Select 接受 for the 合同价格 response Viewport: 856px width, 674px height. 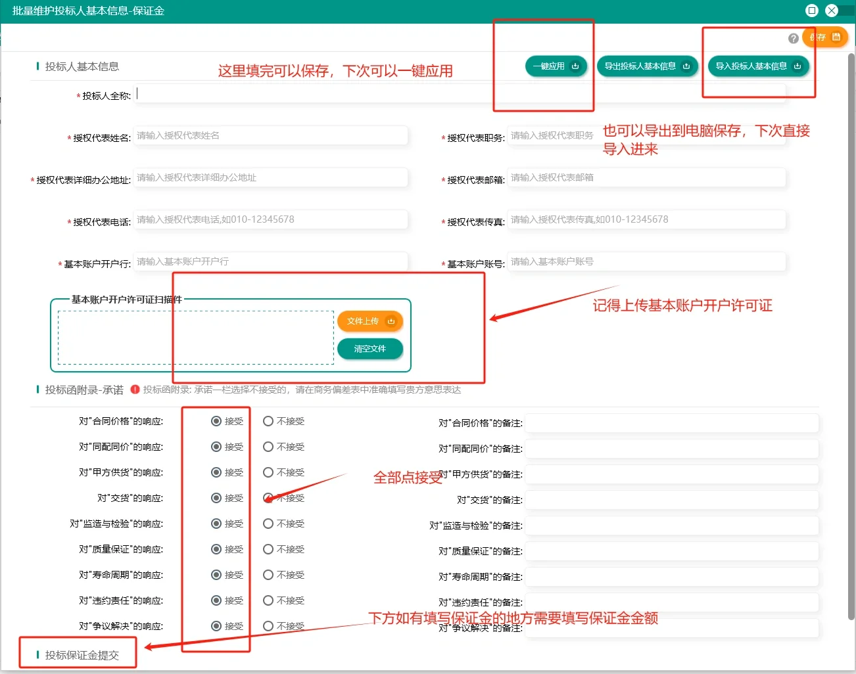[x=216, y=420]
